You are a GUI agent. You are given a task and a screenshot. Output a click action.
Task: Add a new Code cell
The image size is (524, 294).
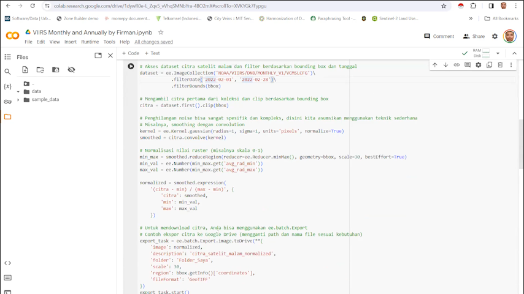point(131,53)
